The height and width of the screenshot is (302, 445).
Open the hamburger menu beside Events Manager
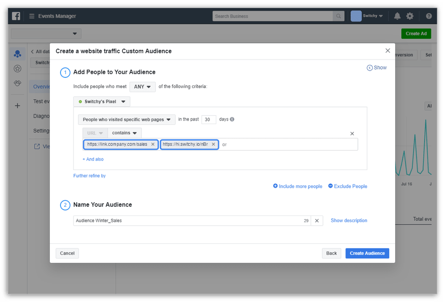(31, 16)
